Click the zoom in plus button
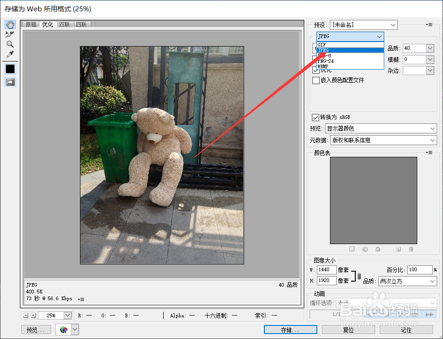Viewport: 443px width, 339px height. [33, 315]
